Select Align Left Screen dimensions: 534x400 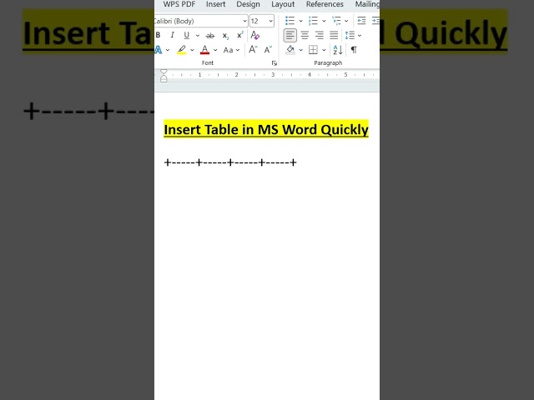[x=290, y=35]
